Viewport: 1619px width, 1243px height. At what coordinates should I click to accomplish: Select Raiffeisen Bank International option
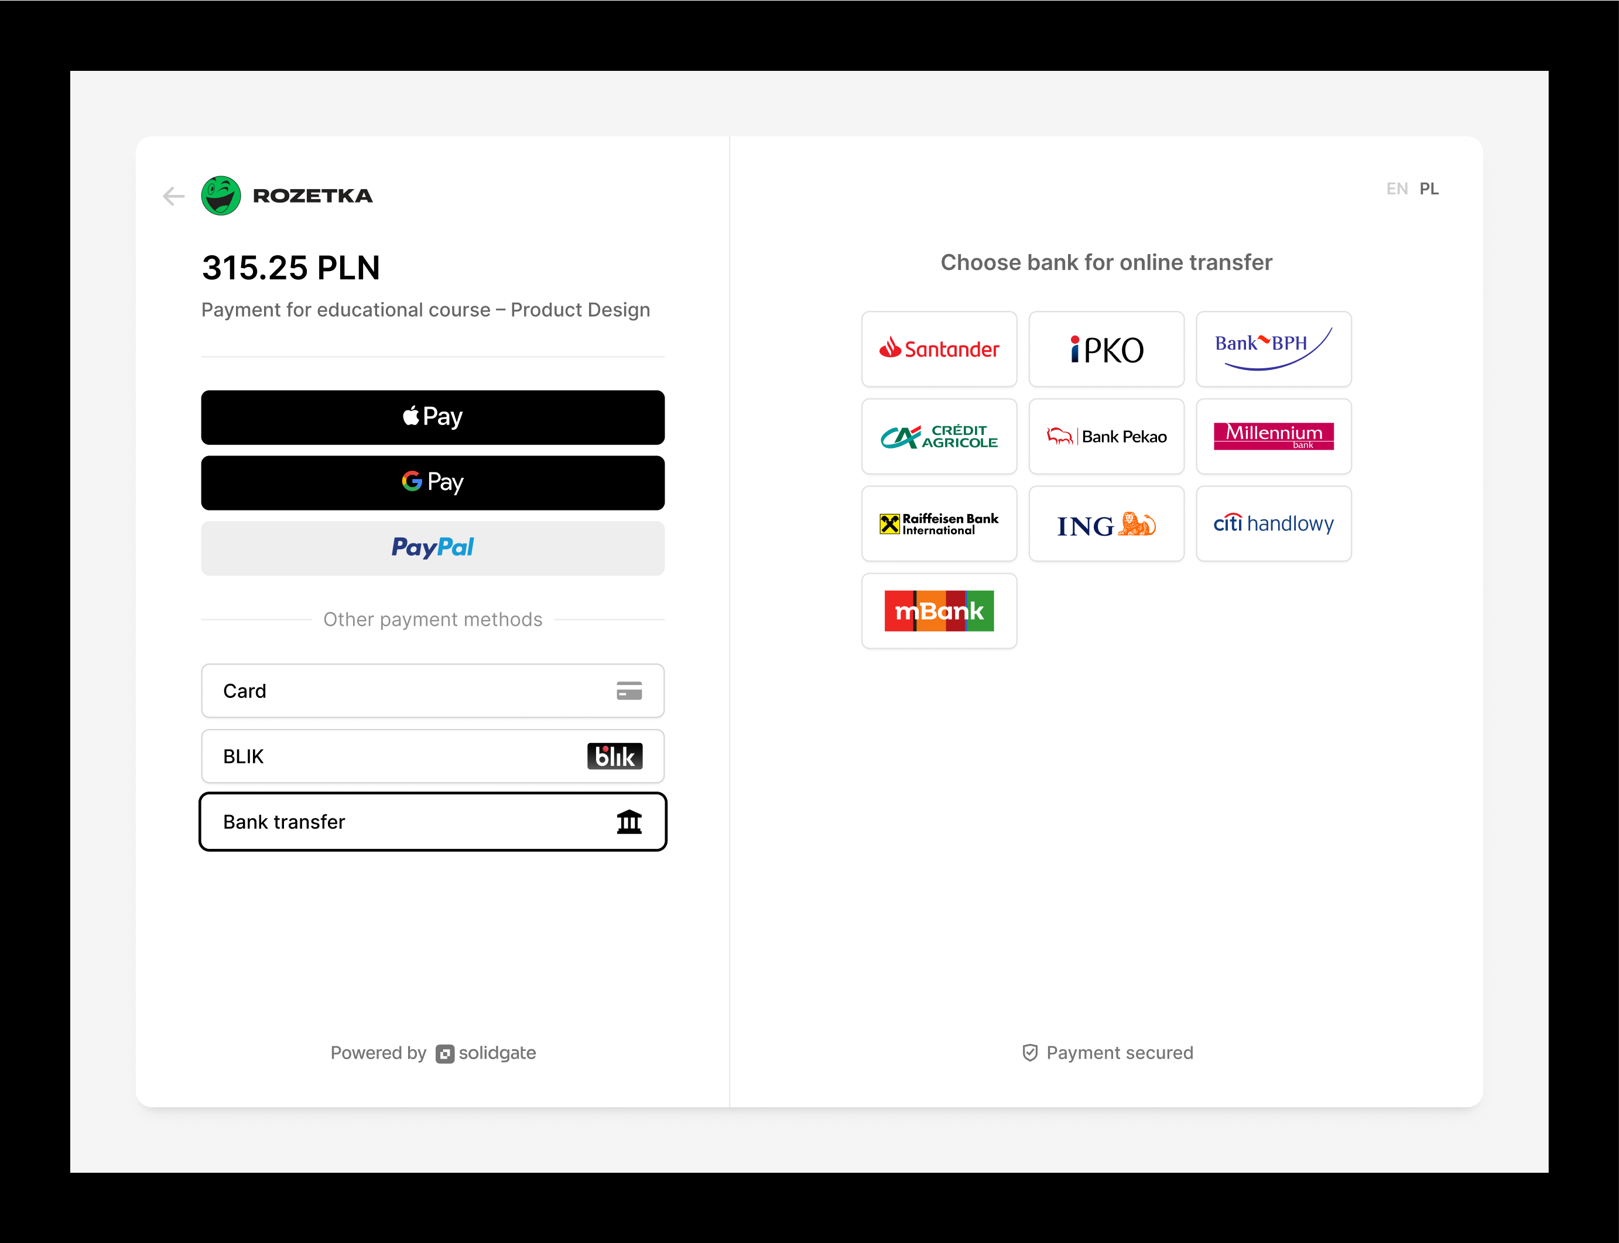[939, 523]
